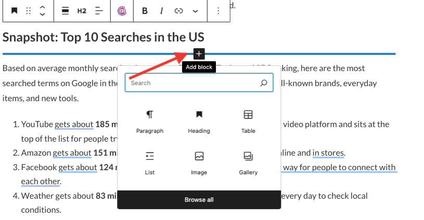This screenshot has height=220, width=424.
Task: Click the underlined phrase "in stores"
Action: coord(328,153)
